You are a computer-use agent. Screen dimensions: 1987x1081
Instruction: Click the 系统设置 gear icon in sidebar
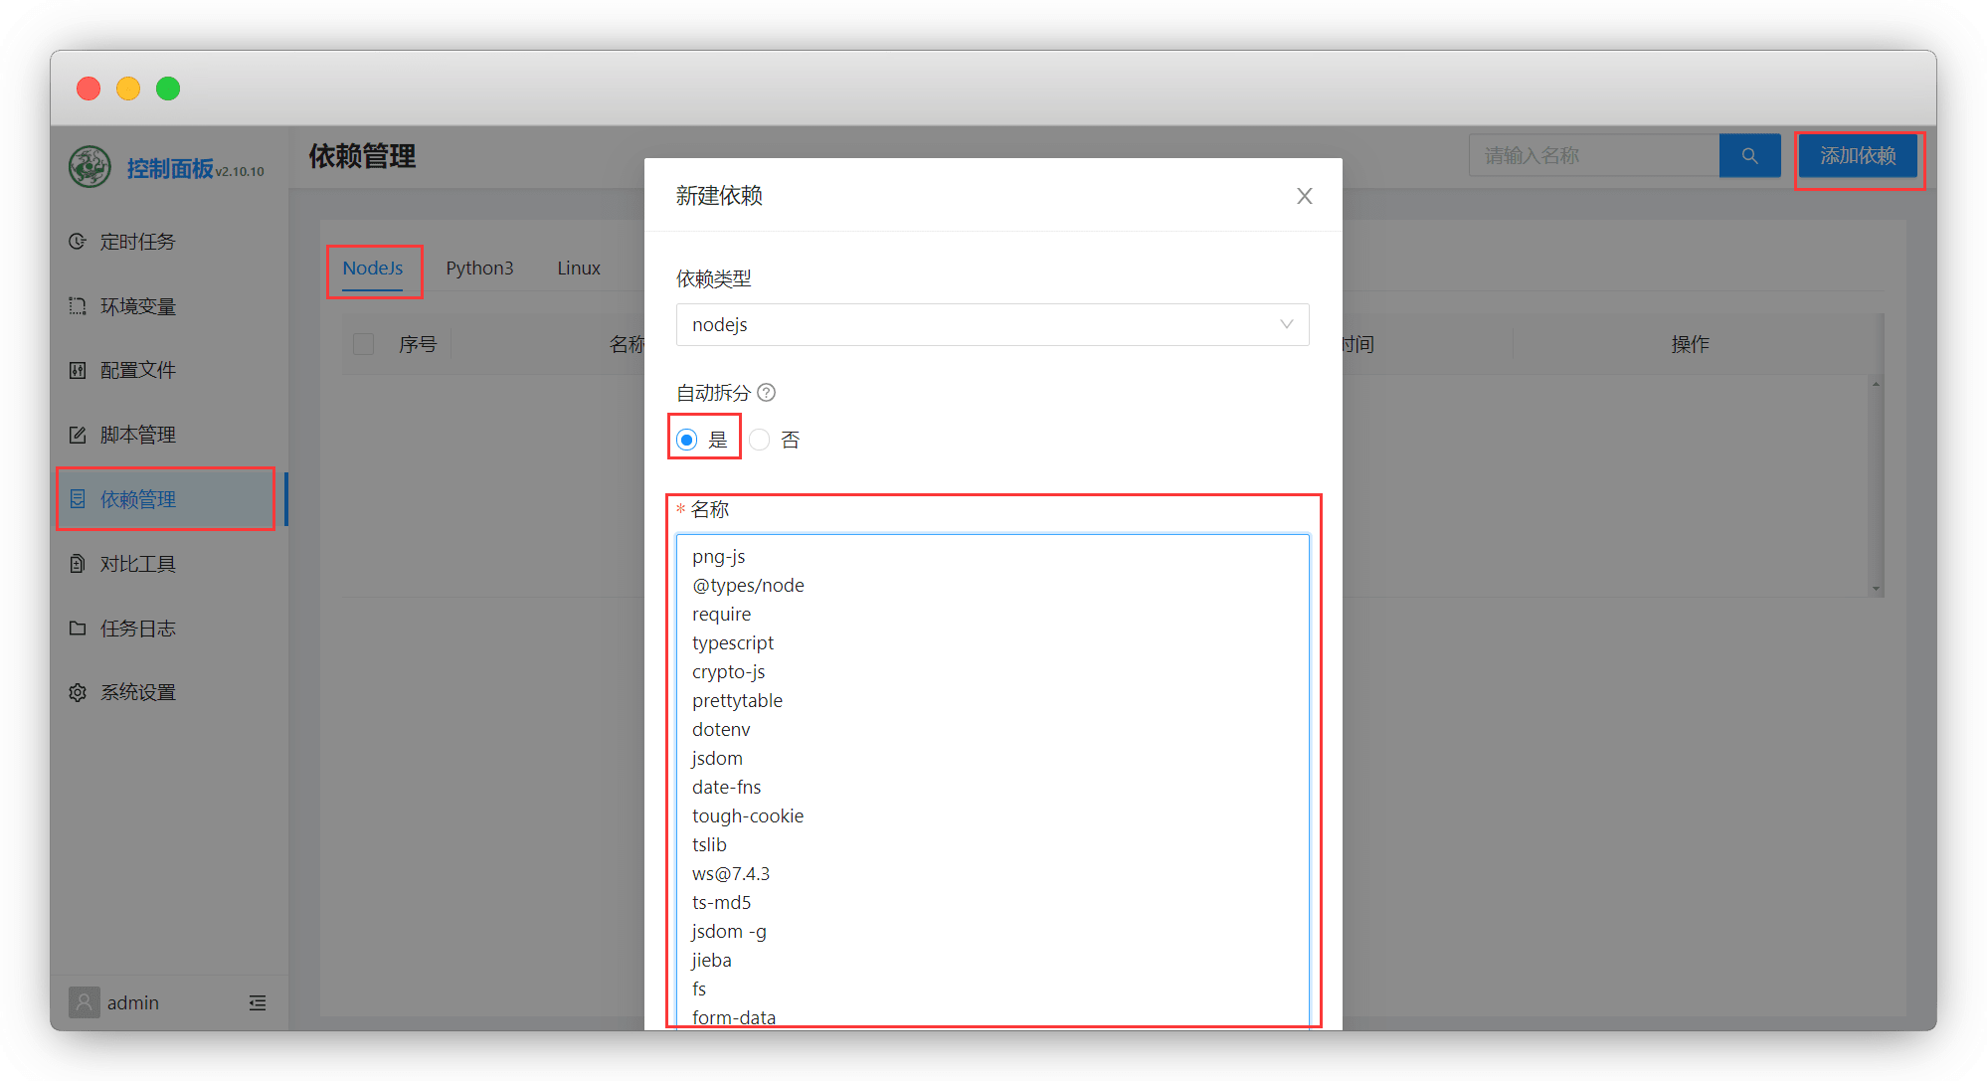(x=78, y=692)
